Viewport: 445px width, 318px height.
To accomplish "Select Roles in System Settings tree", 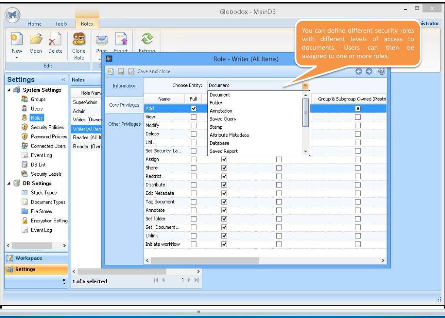I will [x=37, y=118].
